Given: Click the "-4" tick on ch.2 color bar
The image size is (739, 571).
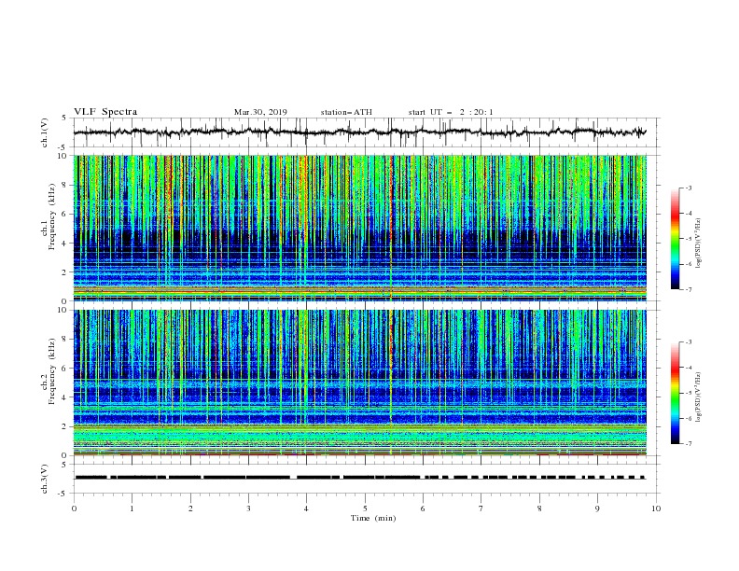Looking at the screenshot, I should (x=688, y=368).
